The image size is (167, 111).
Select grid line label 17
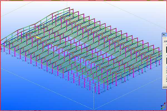tap(23, 60)
